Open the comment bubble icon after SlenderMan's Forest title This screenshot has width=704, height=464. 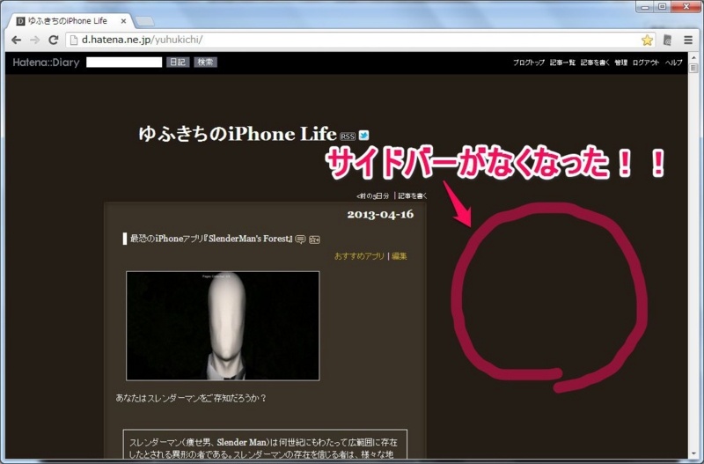tap(300, 239)
